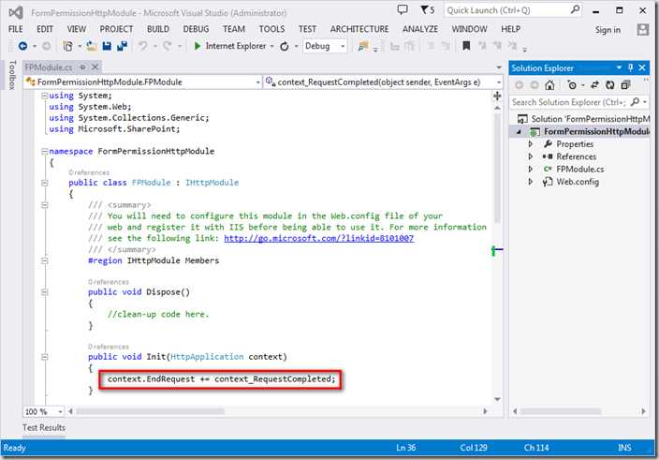Click Sync with Active Document icon
The width and height of the screenshot is (659, 460).
pyautogui.click(x=594, y=85)
